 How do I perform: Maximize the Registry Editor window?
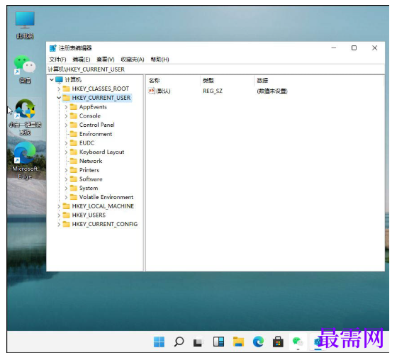(354, 48)
